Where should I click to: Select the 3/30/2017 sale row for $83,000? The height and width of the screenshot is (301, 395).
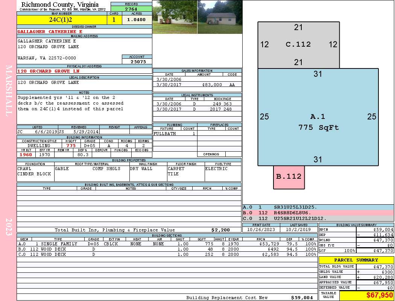197,85
